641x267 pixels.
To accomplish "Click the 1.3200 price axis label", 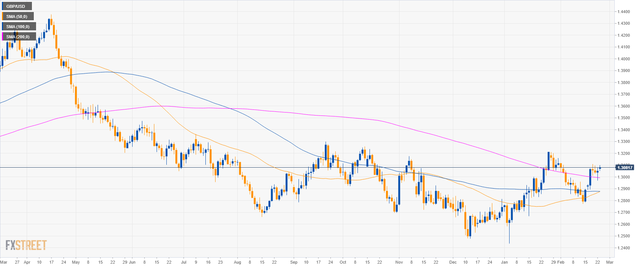I will point(624,154).
